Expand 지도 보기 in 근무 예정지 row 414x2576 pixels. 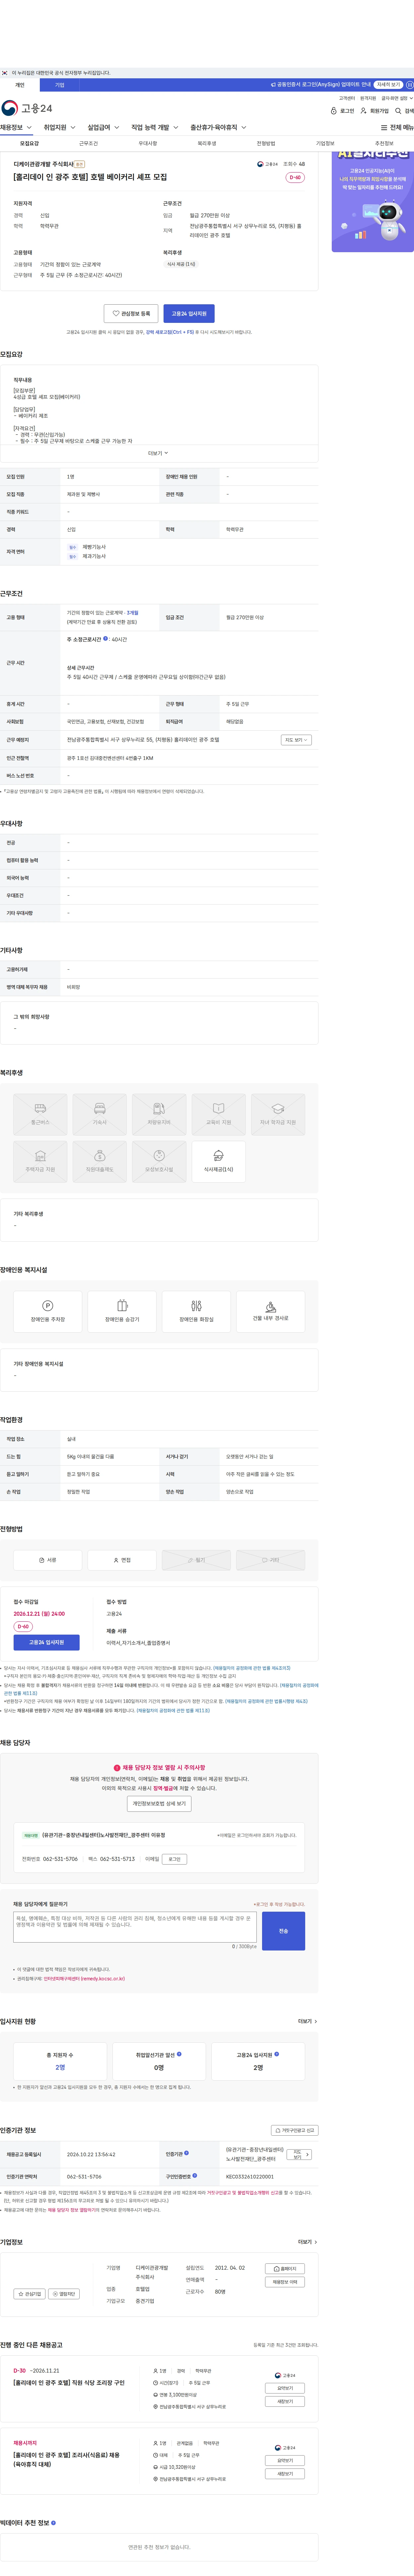click(296, 740)
